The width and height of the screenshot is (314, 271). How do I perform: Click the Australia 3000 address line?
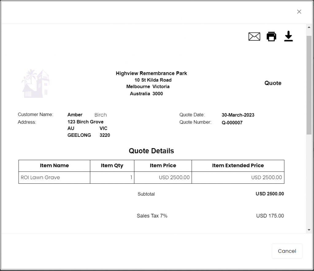click(x=146, y=94)
